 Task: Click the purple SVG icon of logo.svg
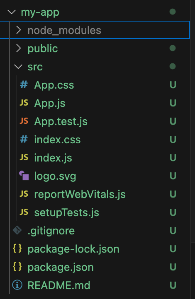(24, 176)
